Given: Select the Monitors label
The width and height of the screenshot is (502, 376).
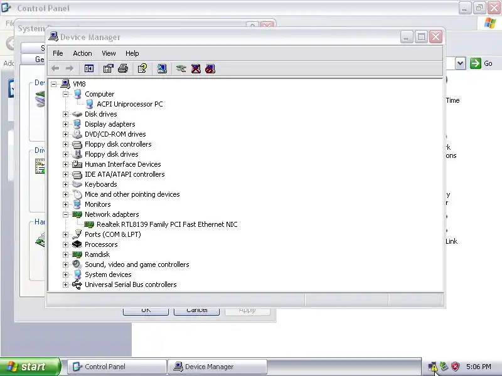Looking at the screenshot, I should click(x=98, y=204).
